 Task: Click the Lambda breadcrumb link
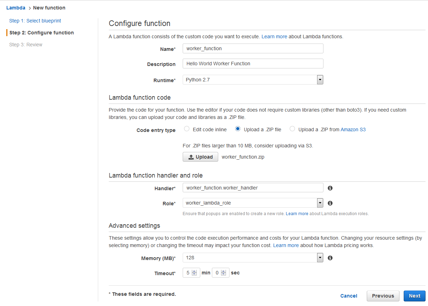point(16,8)
